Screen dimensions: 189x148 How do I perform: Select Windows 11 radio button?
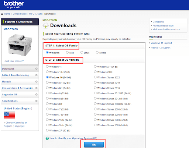click(x=47, y=67)
